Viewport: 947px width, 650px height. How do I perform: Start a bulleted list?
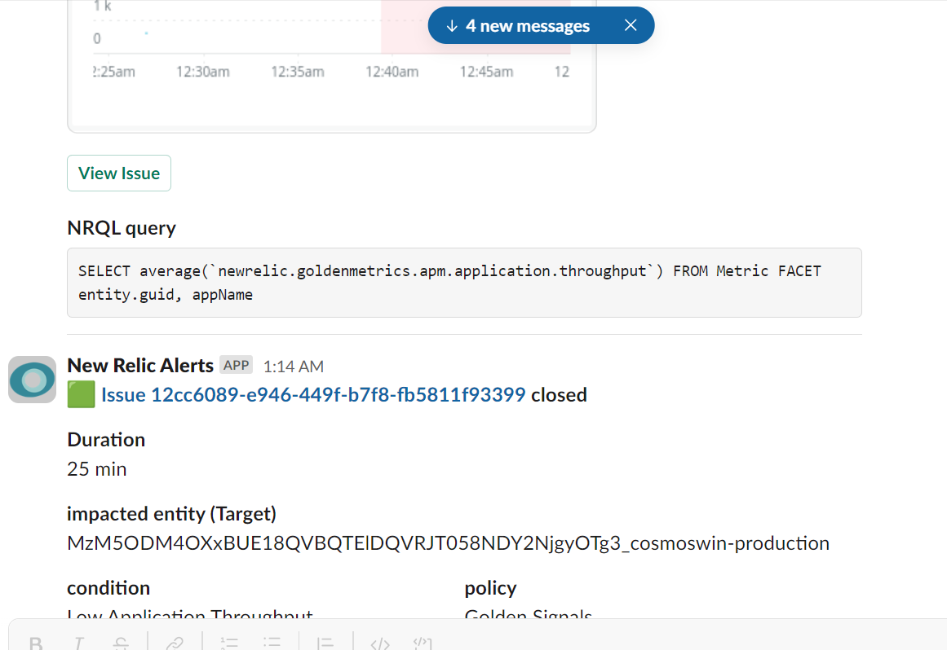click(x=272, y=643)
